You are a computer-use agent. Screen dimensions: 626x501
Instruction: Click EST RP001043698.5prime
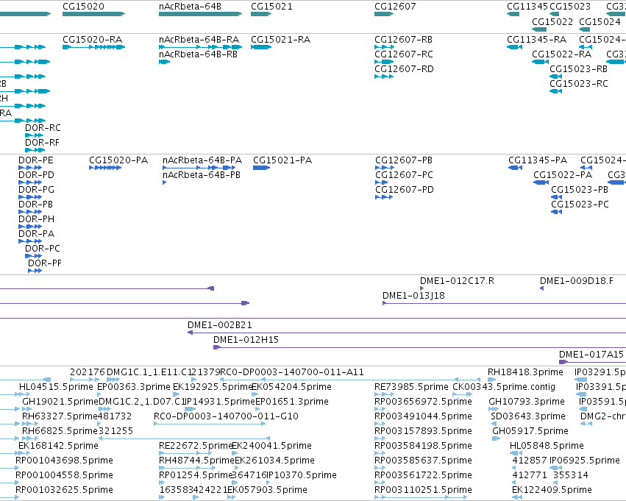pyautogui.click(x=64, y=461)
